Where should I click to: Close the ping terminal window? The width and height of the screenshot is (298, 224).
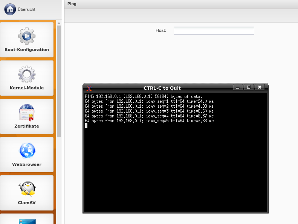(260, 87)
